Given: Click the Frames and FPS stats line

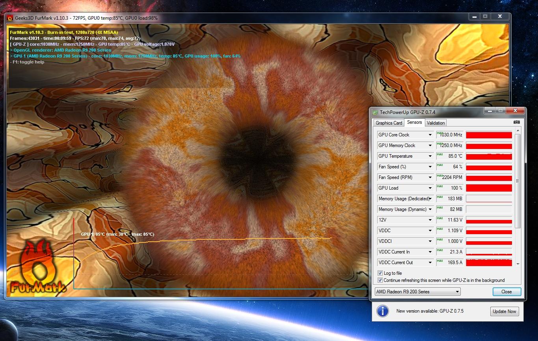Looking at the screenshot, I should point(75,38).
